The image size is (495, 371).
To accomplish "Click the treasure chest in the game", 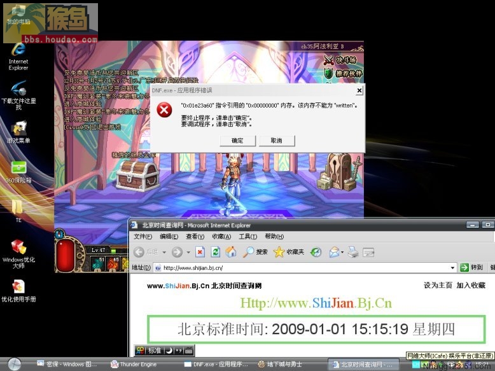I will pos(137,176).
